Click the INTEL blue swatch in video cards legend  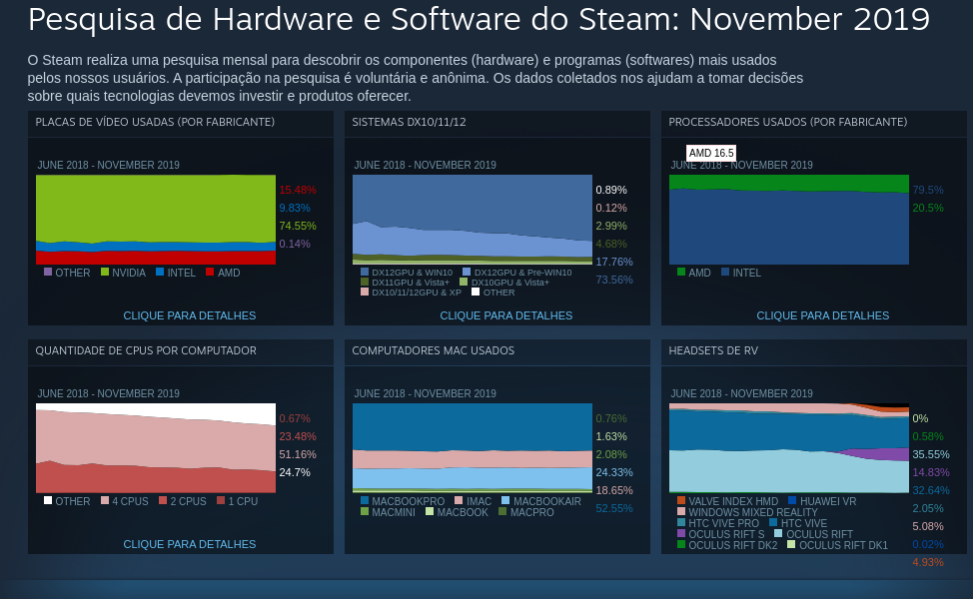[x=160, y=272]
